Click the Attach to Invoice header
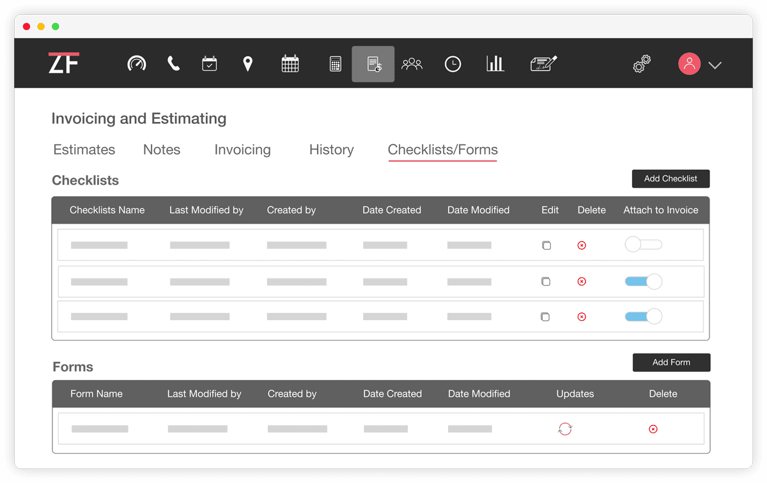767x483 pixels. point(661,210)
